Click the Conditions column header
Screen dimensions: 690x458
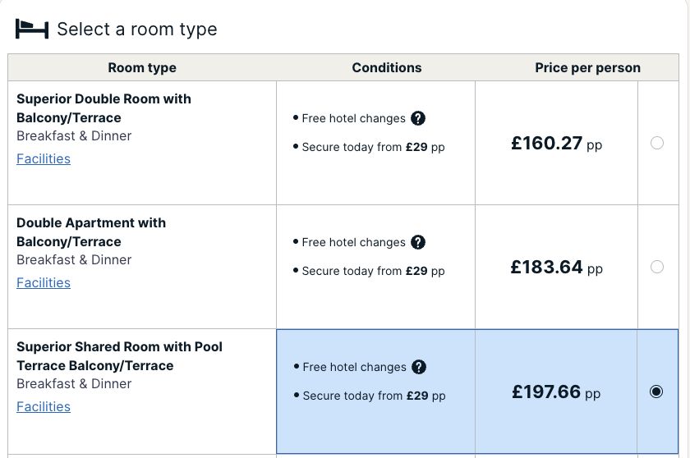tap(387, 67)
